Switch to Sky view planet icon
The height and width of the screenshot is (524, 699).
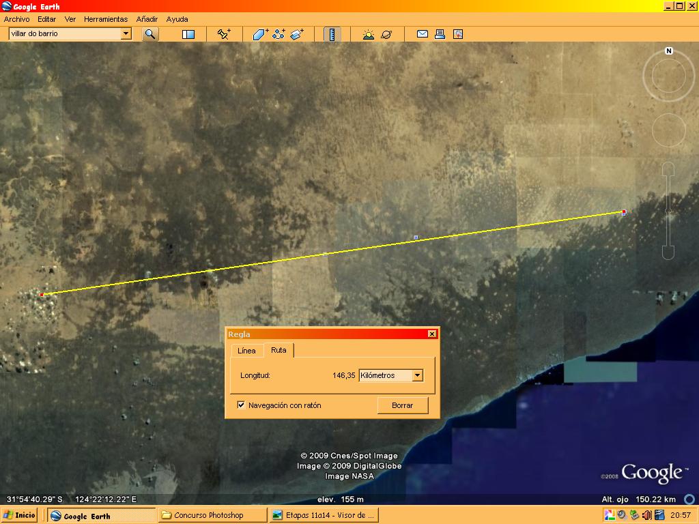click(x=386, y=34)
